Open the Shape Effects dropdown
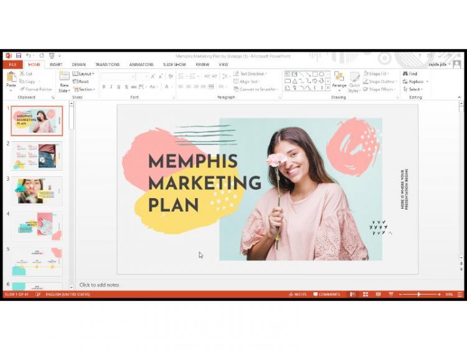This screenshot has width=467, height=350. (x=379, y=89)
